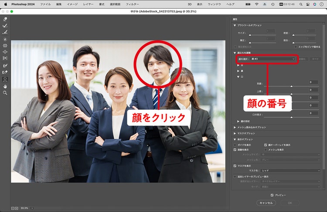The width and height of the screenshot is (327, 212).
Task: Select the Smooth tool
Action: [x=5, y=32]
